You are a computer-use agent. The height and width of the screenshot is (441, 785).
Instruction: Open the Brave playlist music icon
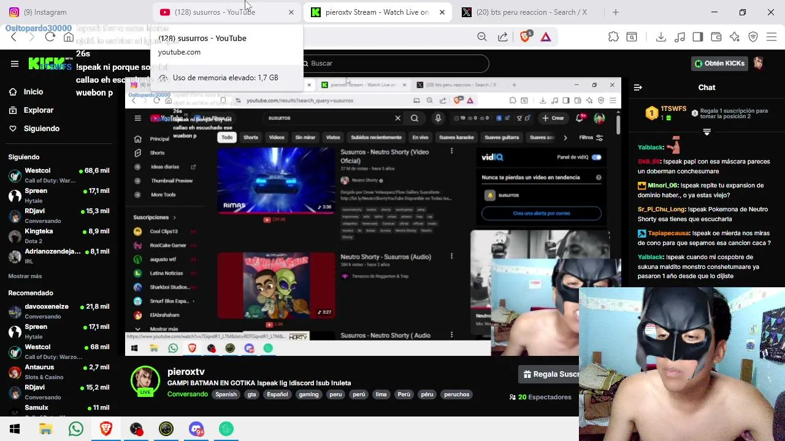tap(680, 37)
